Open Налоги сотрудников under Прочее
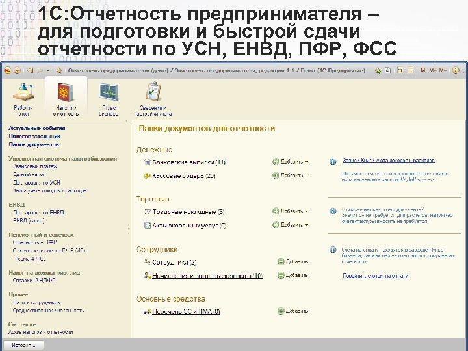Image resolution: width=468 pixels, height=351 pixels. pos(36,302)
